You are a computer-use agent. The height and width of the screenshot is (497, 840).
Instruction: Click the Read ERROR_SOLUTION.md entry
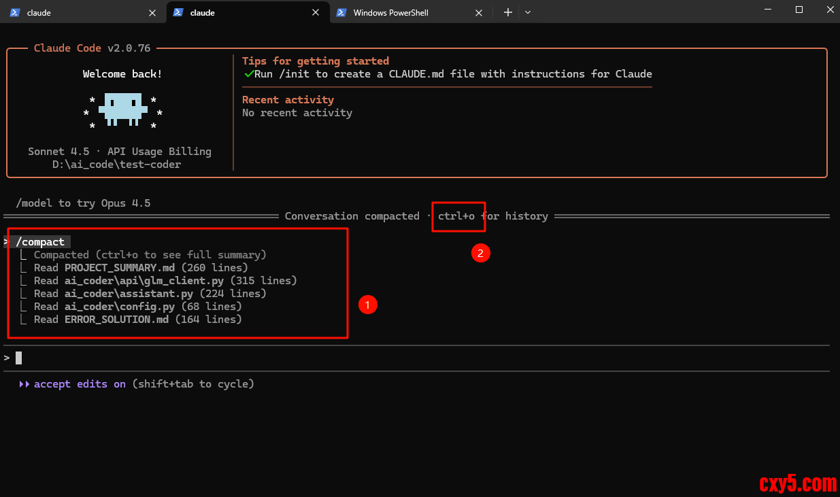pos(137,320)
